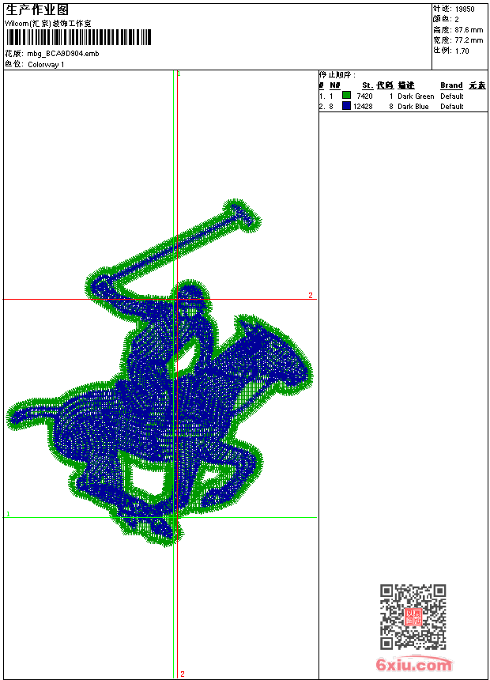The width and height of the screenshot is (490, 680).
Task: Click the Dark Green color swatch
Action: pyautogui.click(x=346, y=95)
